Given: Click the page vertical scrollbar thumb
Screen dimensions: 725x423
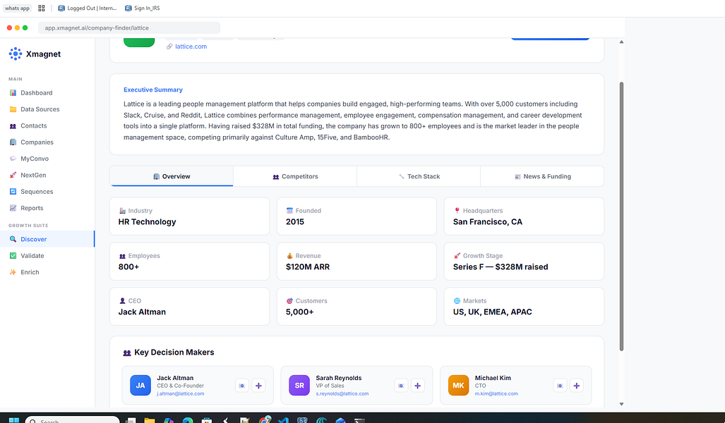Looking at the screenshot, I should [x=621, y=216].
